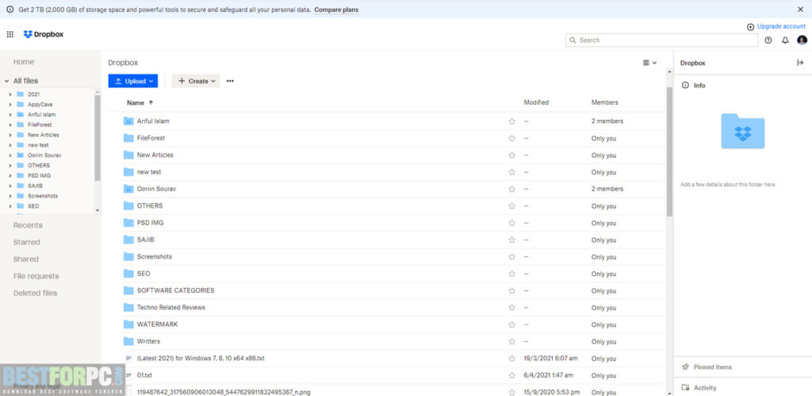Star the SOFTWARE CATEGORIES folder
This screenshot has width=812, height=396.
click(511, 290)
